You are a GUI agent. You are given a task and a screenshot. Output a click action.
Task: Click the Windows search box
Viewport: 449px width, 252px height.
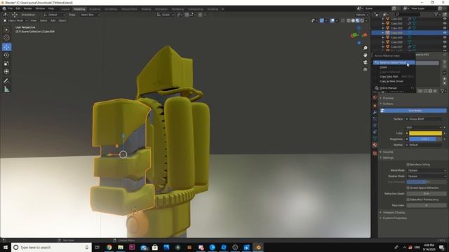(51, 247)
